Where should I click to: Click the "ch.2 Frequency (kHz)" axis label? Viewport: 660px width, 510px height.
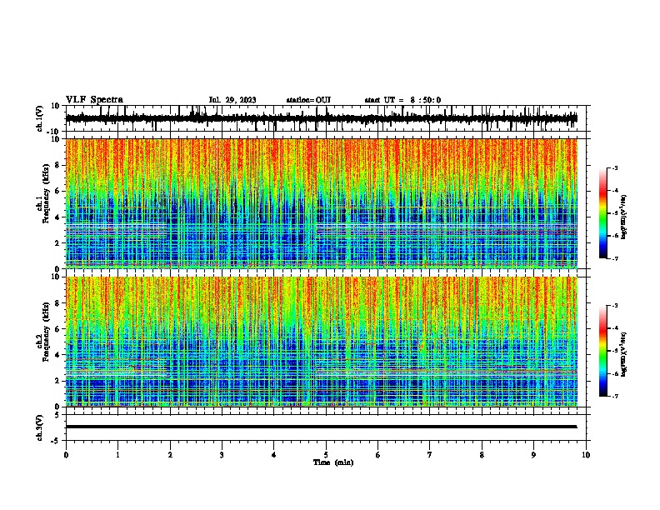tap(43, 332)
